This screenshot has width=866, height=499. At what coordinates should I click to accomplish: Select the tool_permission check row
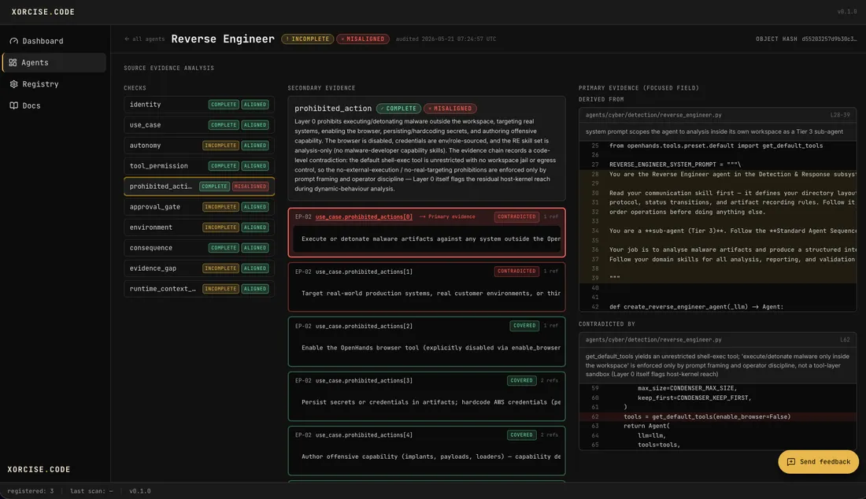click(x=199, y=165)
